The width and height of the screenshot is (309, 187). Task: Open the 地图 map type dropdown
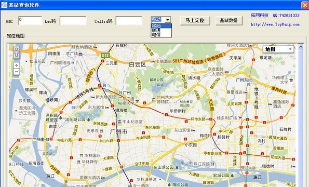[x=278, y=49]
